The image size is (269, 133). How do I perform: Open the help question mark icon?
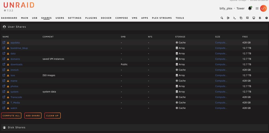[x=266, y=18]
